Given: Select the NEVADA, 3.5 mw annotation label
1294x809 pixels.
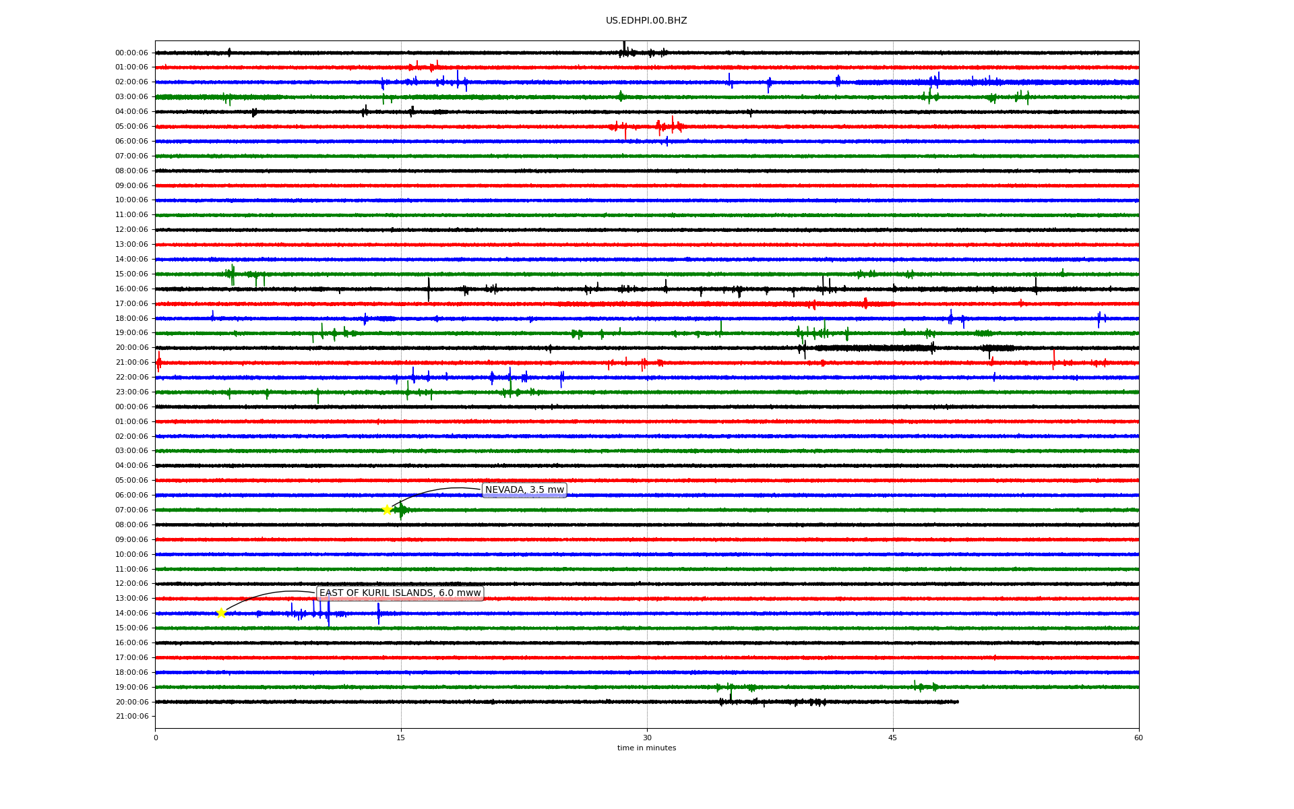Looking at the screenshot, I should (524, 490).
